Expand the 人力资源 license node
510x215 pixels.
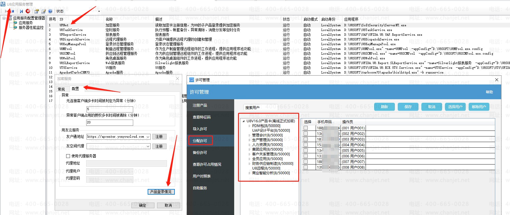[249, 145]
